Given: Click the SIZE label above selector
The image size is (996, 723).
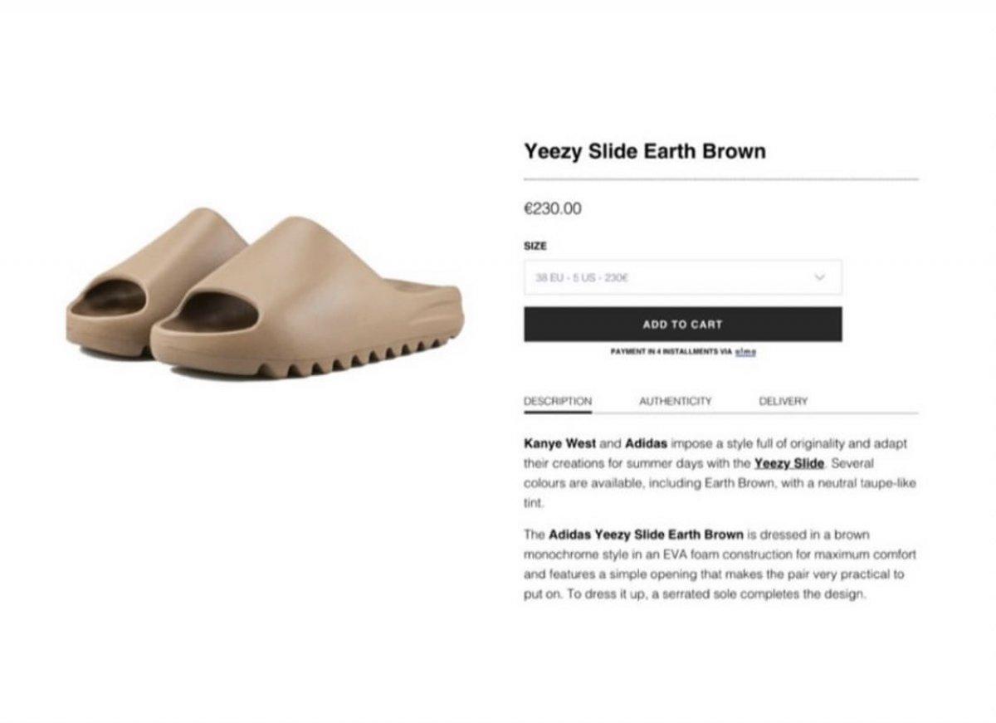Looking at the screenshot, I should click(535, 247).
